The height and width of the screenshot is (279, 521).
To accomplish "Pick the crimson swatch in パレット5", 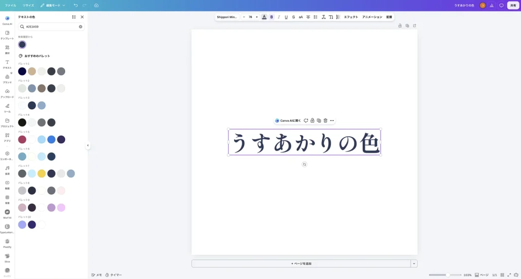I will [22, 139].
